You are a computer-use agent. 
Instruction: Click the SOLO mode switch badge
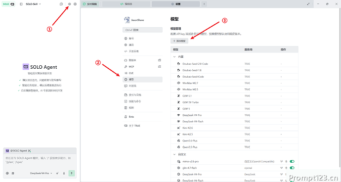point(8,4)
